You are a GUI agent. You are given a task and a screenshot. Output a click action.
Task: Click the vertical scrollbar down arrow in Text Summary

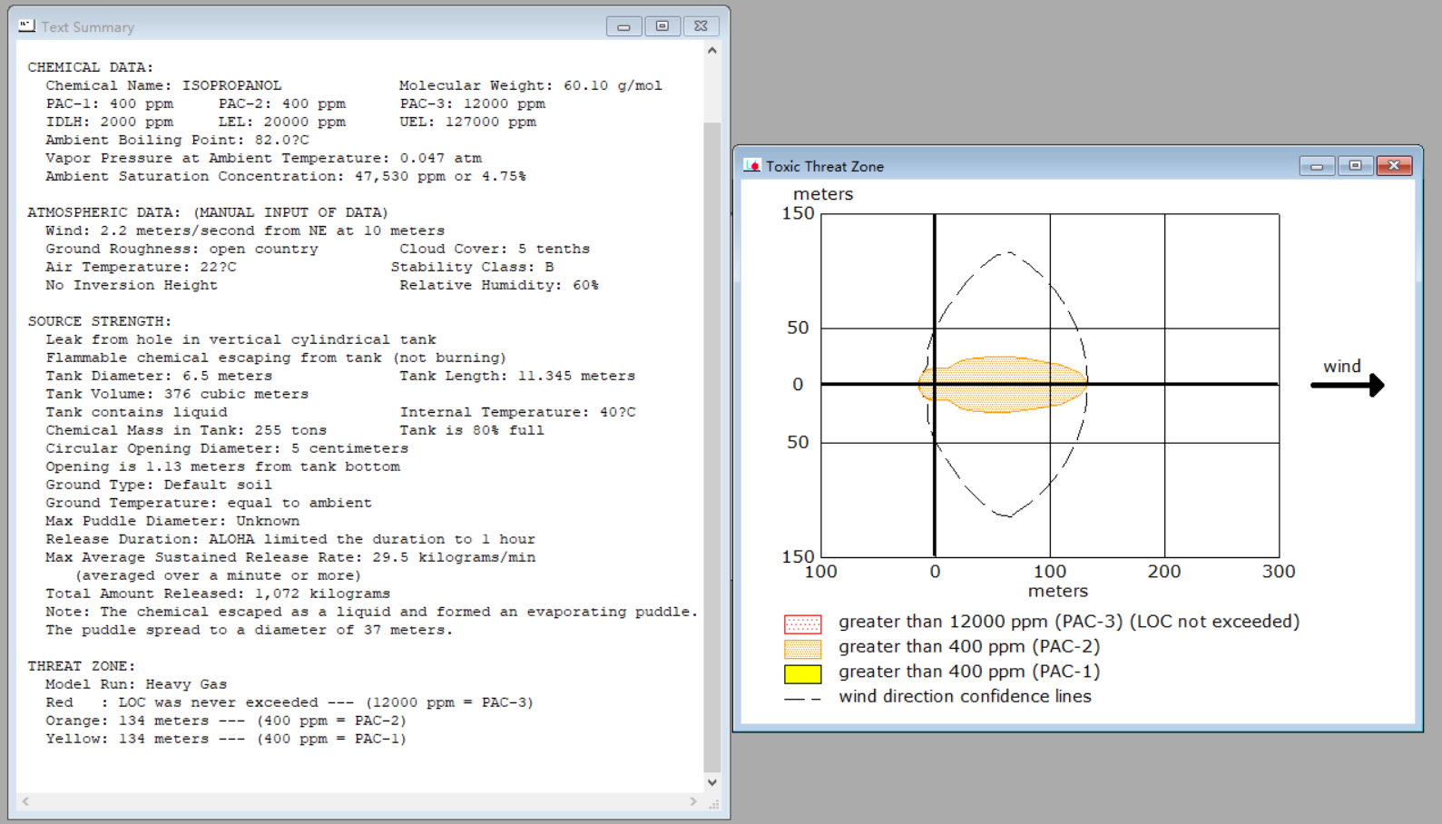[x=712, y=782]
